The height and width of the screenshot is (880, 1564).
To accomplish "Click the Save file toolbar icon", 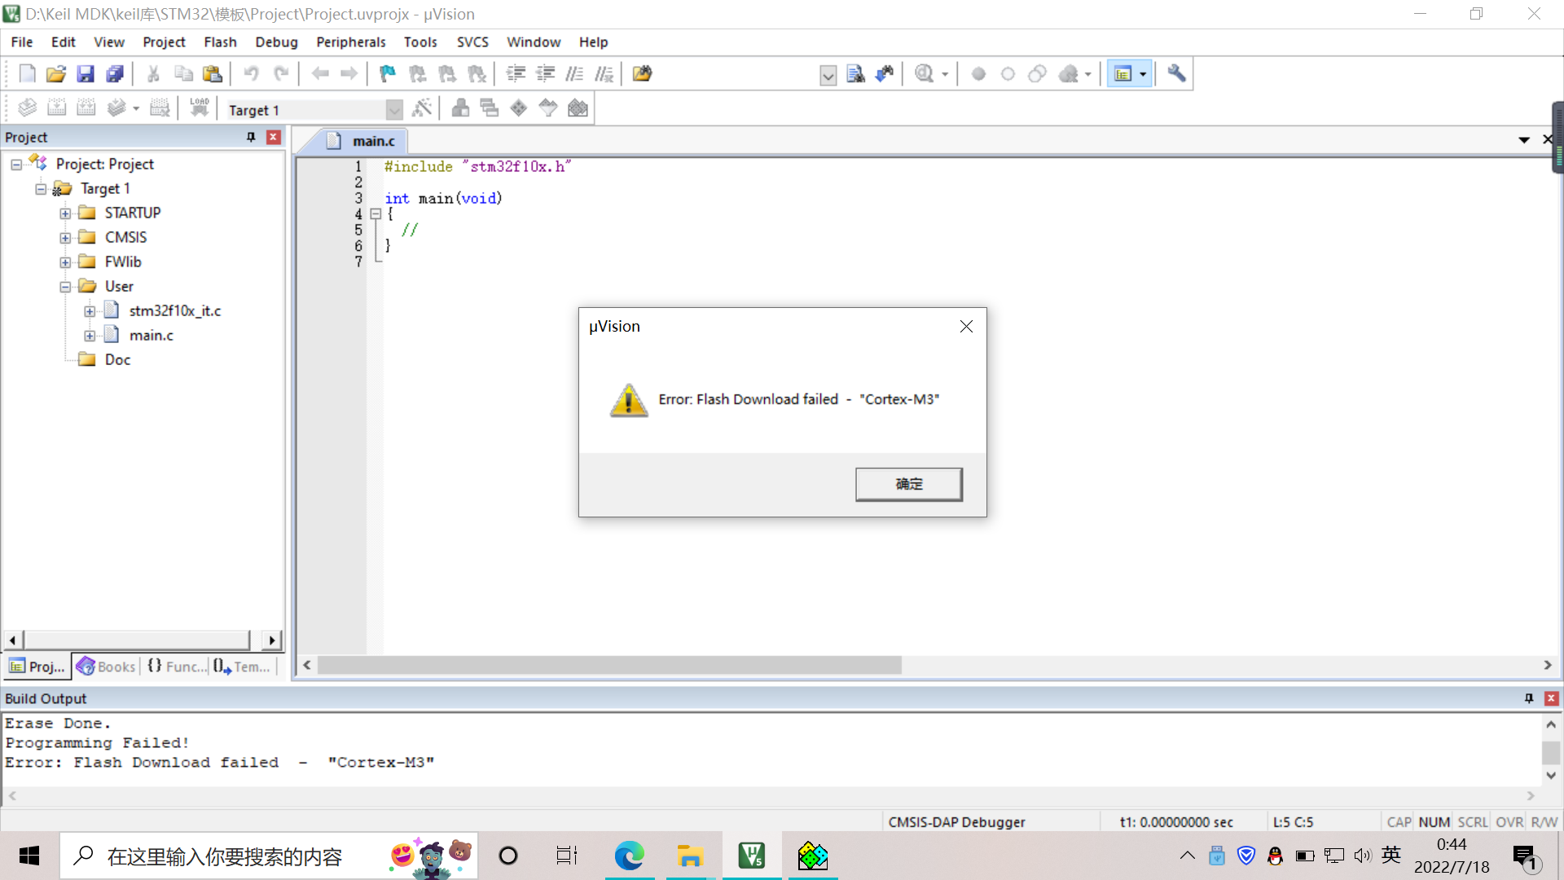I will coord(86,74).
